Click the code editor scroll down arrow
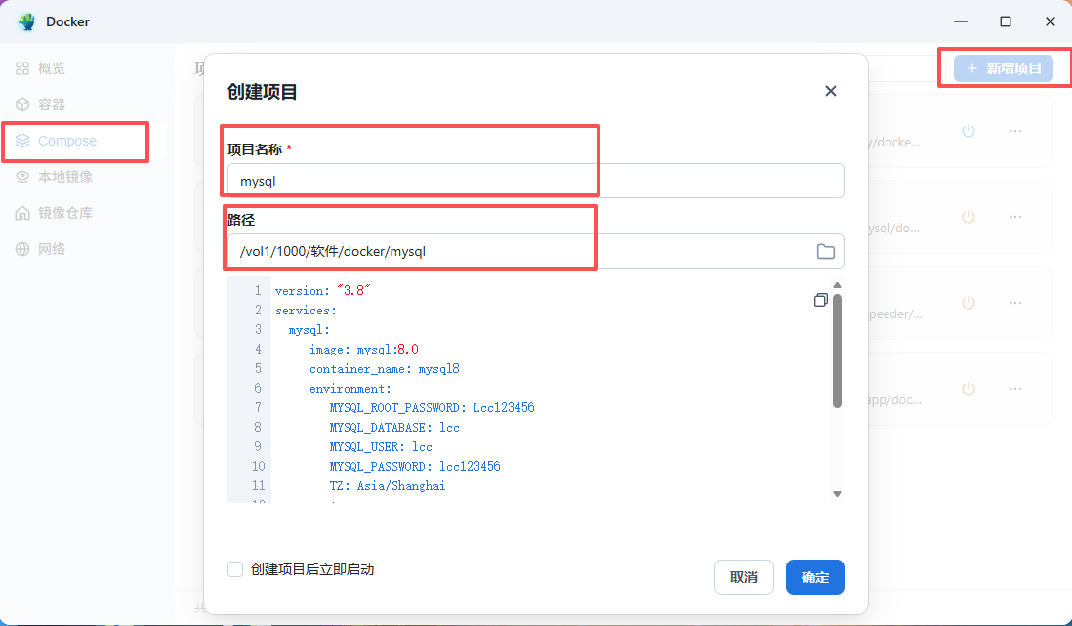 [837, 494]
